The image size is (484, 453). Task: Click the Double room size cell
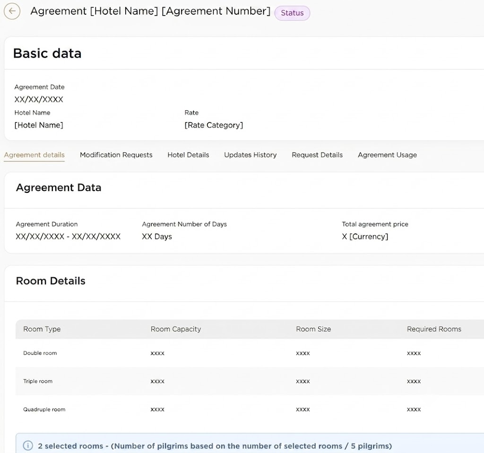[x=303, y=353]
